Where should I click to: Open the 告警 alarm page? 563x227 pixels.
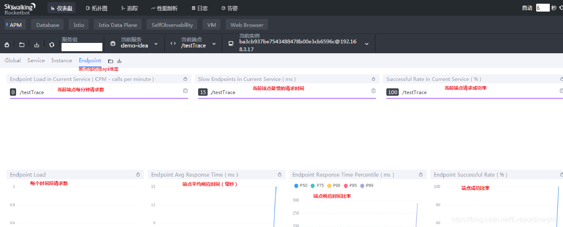(229, 8)
